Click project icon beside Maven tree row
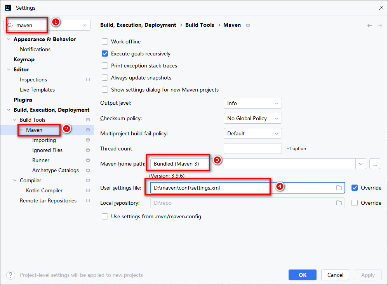 tap(88, 130)
